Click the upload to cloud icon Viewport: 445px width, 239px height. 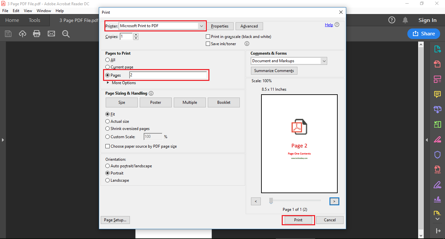pos(22,34)
